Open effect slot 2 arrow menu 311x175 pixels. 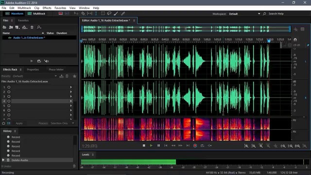tap(71, 92)
